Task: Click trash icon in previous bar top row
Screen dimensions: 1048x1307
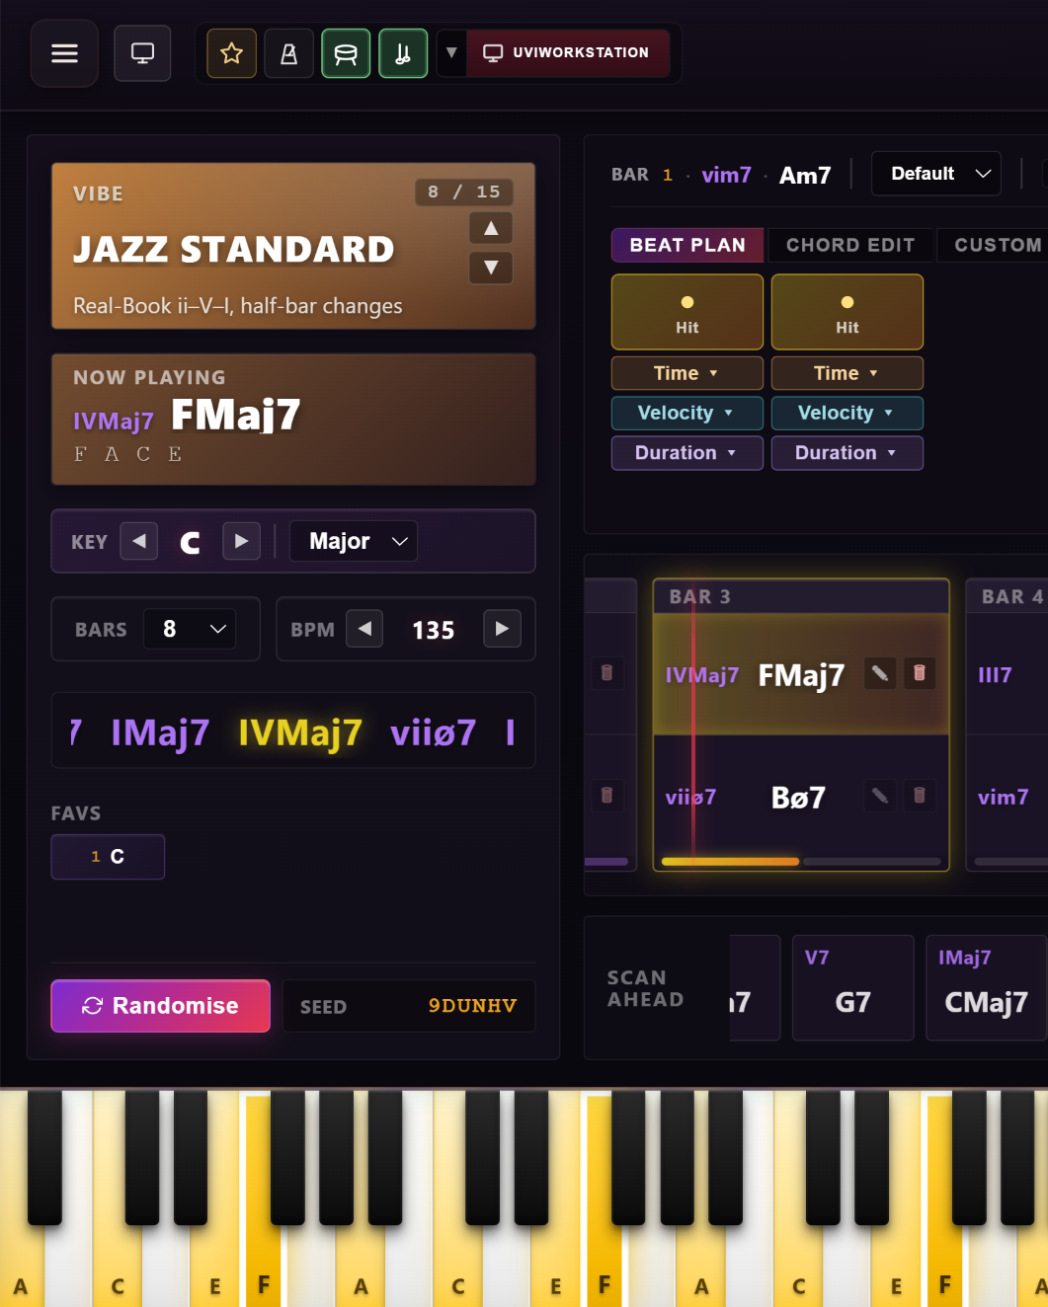Action: coord(607,673)
